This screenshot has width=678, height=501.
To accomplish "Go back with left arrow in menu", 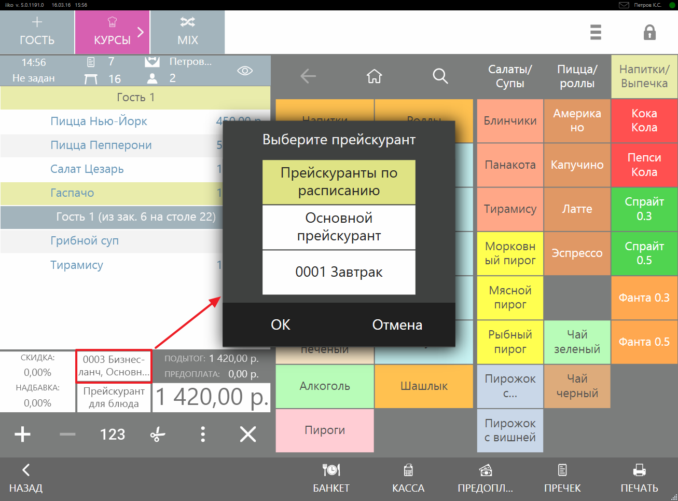I will coord(308,76).
